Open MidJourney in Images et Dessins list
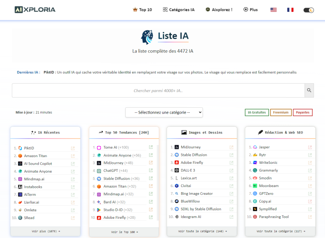 click(x=191, y=147)
